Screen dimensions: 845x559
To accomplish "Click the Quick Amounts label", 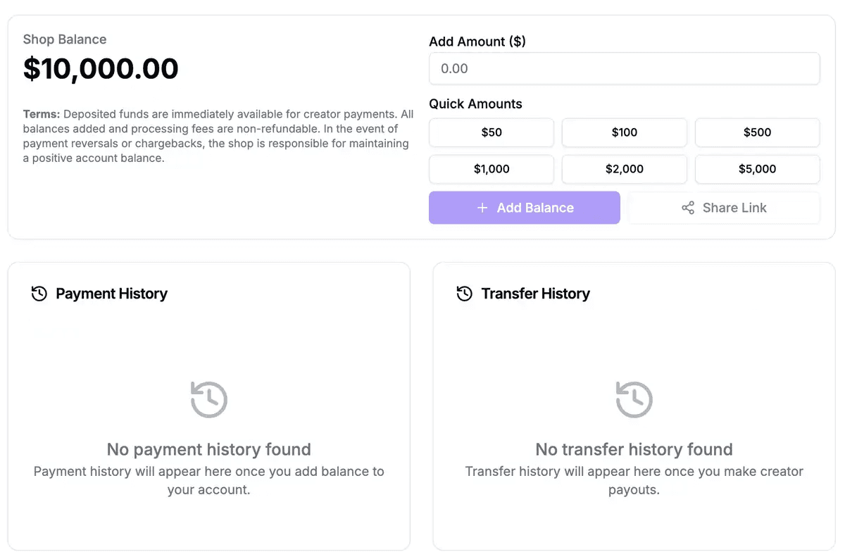I will [475, 103].
